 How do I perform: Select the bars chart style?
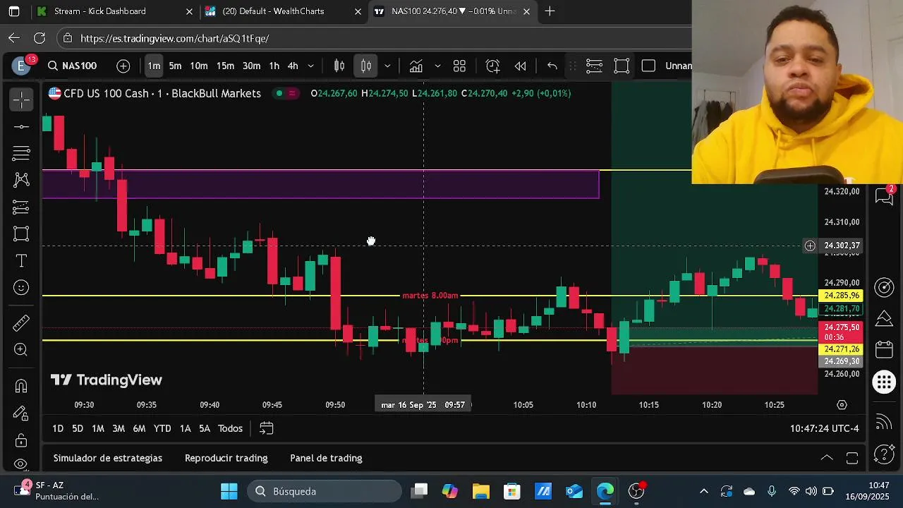(339, 66)
